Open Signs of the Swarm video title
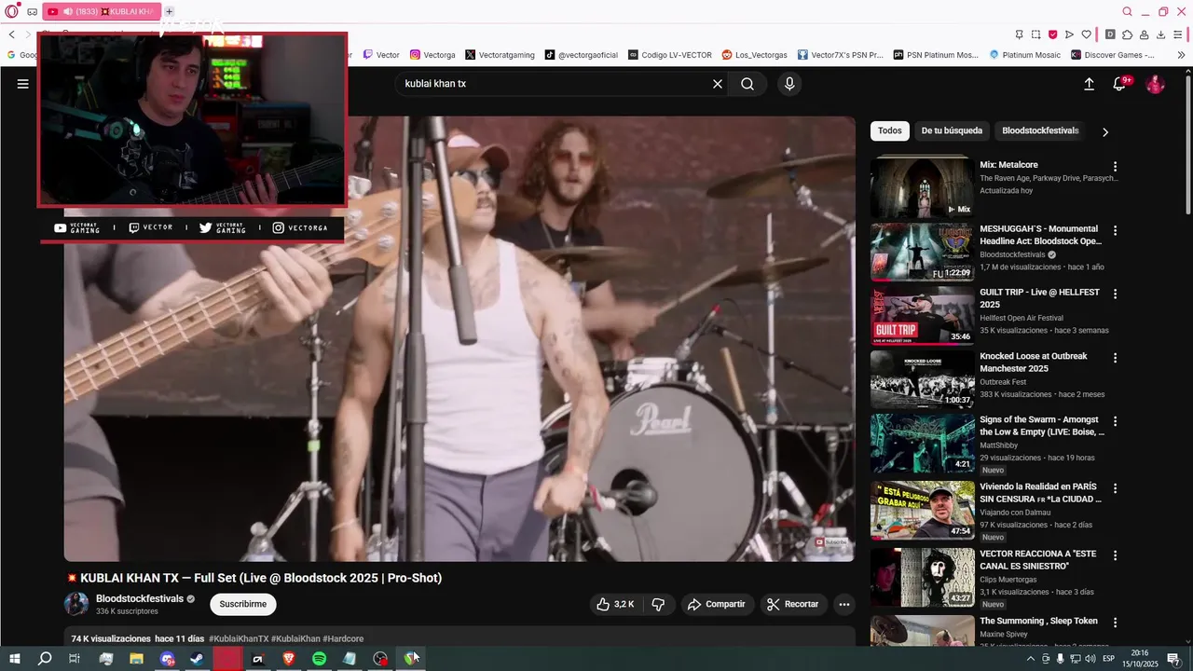 [1041, 426]
